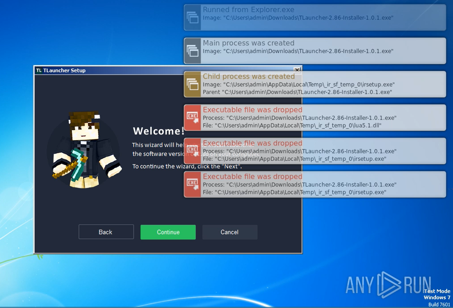Click the 'To continue the wizard' instruction text
The width and height of the screenshot is (453, 308).
click(x=187, y=166)
